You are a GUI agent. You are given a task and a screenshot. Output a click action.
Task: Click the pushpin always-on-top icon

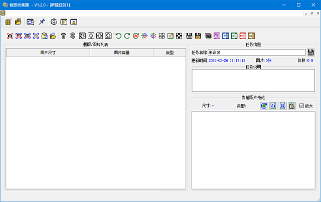pos(42,22)
